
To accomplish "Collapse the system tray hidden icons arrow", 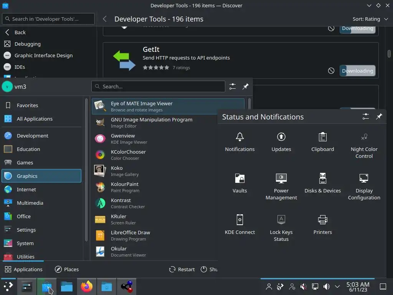I will 337,287.
